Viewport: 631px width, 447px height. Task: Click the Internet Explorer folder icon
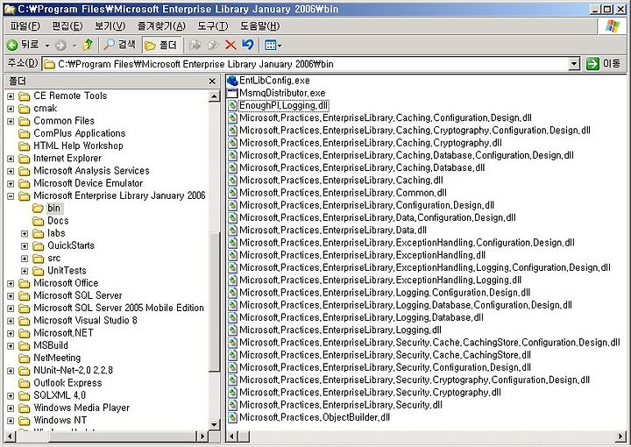[25, 159]
